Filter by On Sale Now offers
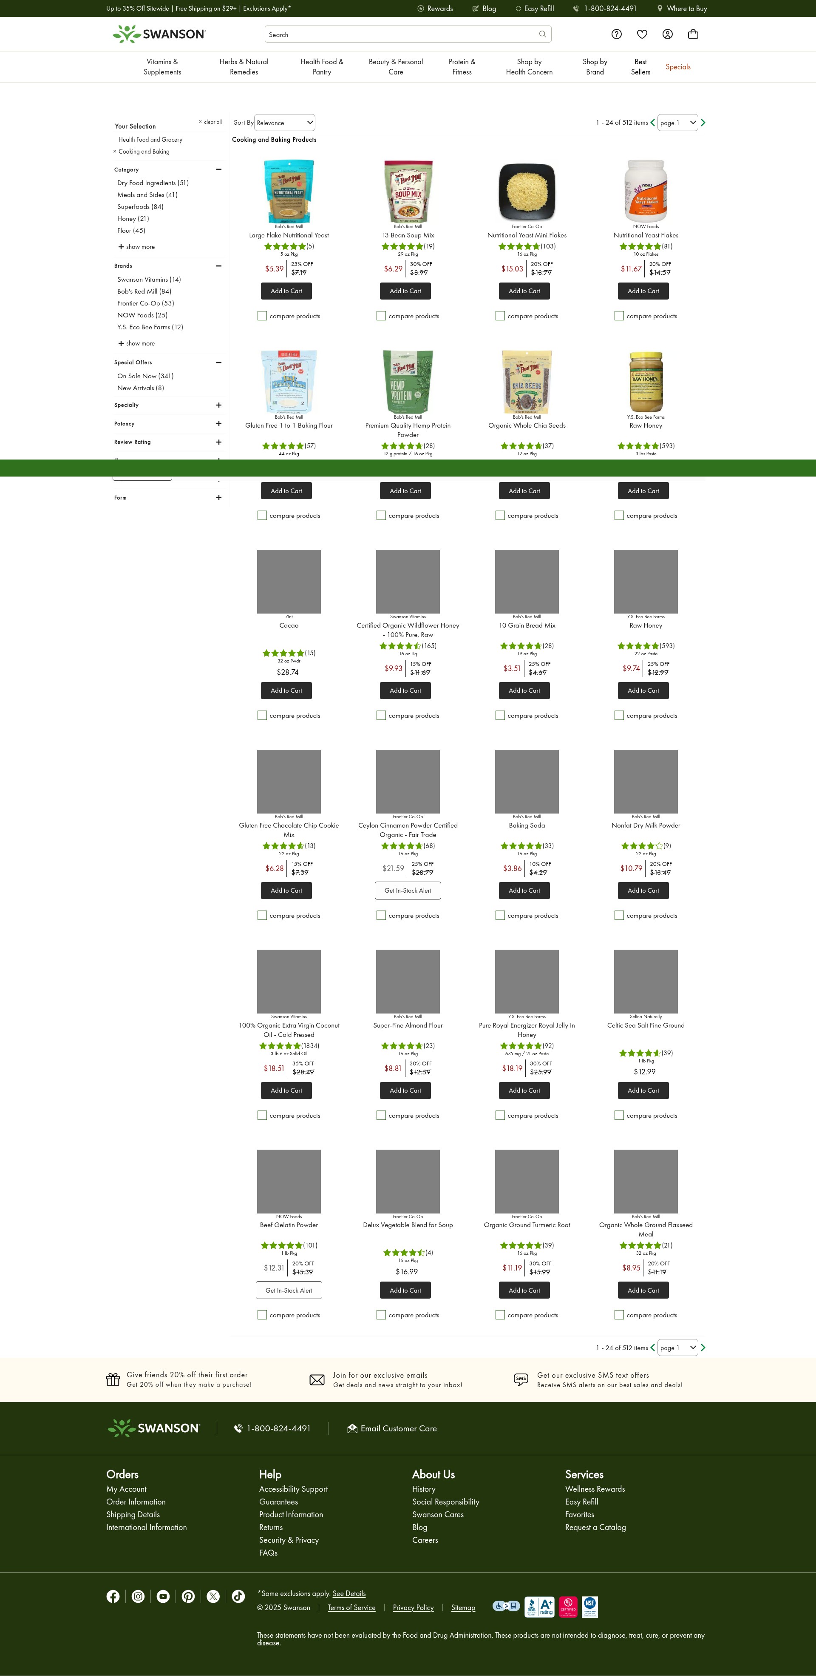 (145, 376)
